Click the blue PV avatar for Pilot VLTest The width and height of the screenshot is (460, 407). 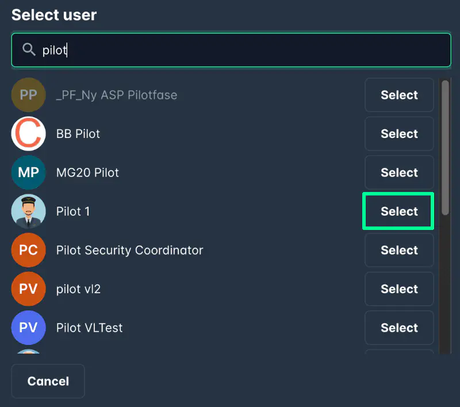[x=28, y=328]
